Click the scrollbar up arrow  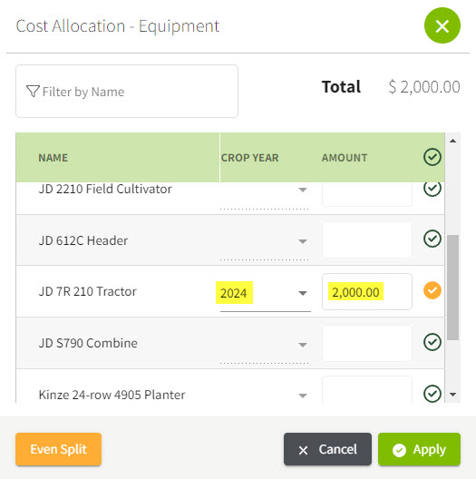[x=452, y=141]
